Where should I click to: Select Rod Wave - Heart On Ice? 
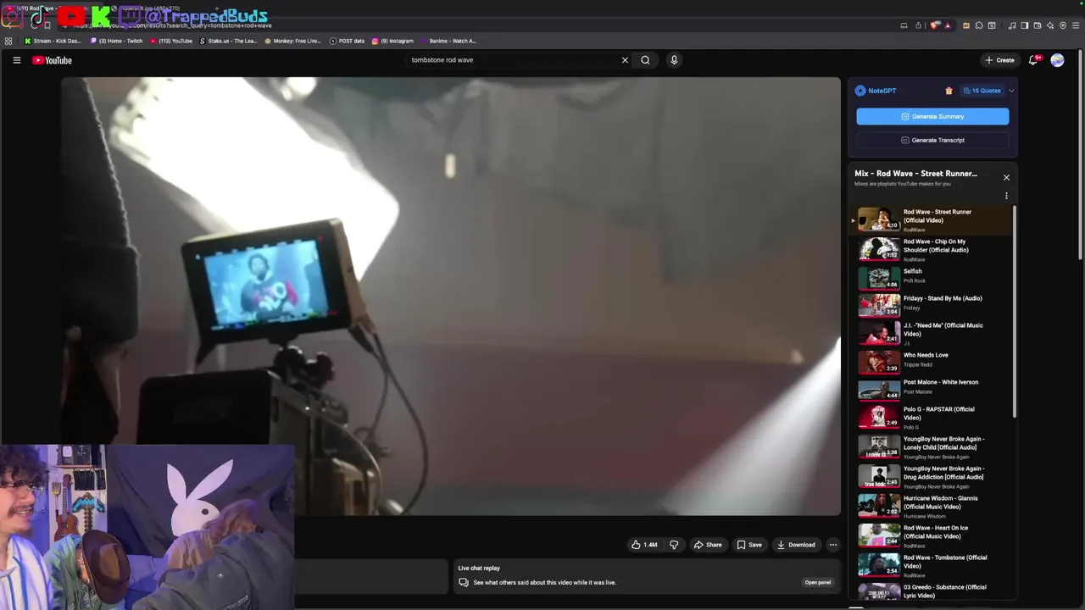coord(931,536)
